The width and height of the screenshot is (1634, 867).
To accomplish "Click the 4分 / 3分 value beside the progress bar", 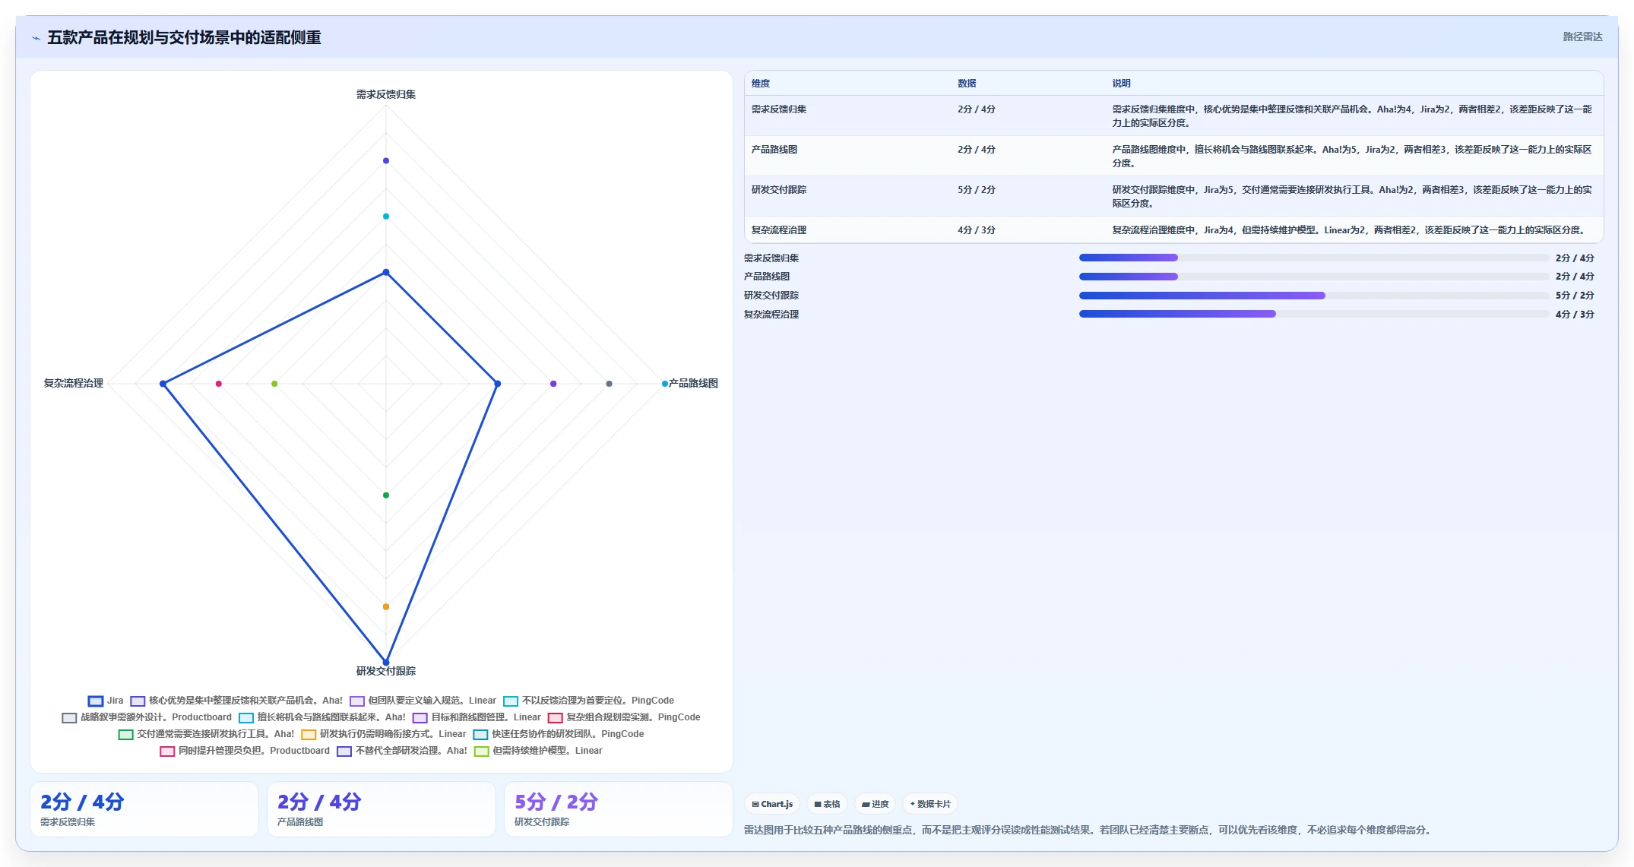I will coord(1575,315).
